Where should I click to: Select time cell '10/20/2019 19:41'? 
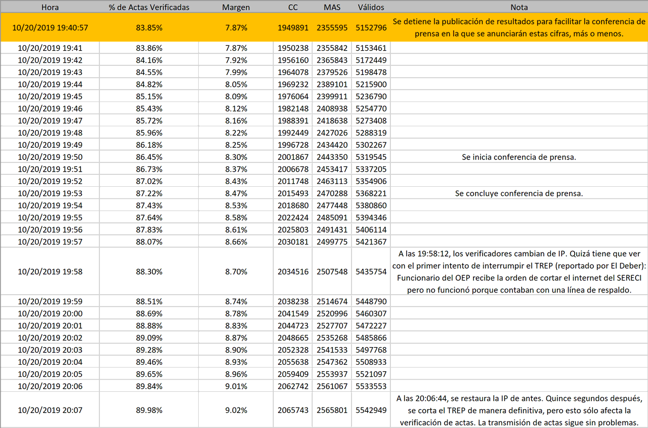[x=50, y=47]
